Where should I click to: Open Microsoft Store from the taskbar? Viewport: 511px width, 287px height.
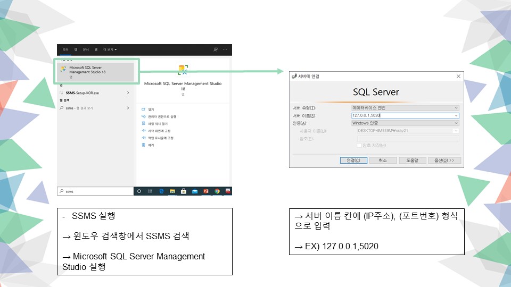(184, 191)
